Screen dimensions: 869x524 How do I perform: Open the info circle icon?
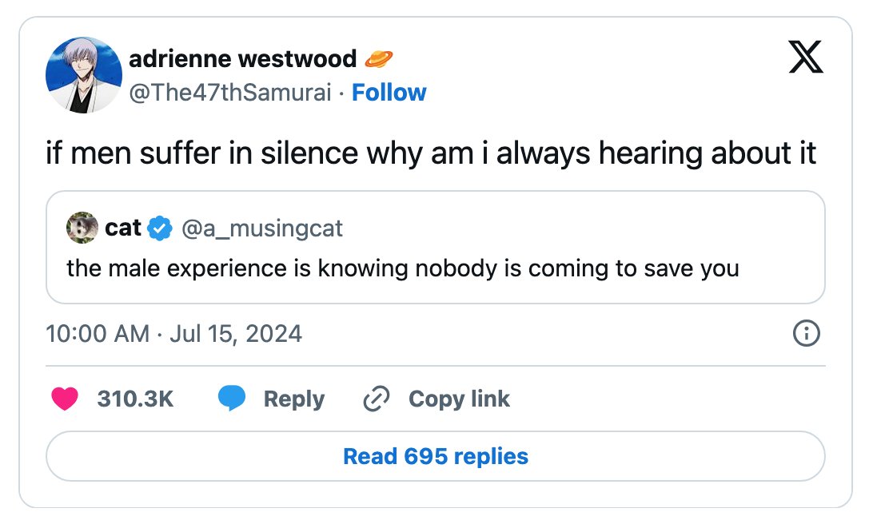click(x=807, y=333)
